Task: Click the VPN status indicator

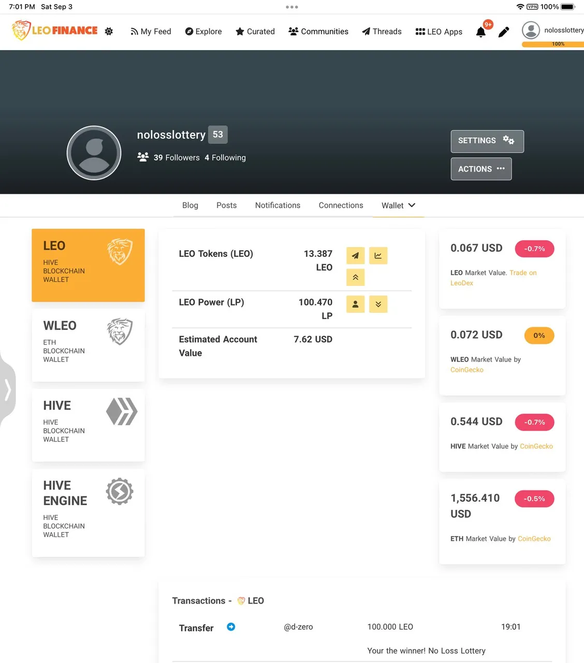Action: 532,7
